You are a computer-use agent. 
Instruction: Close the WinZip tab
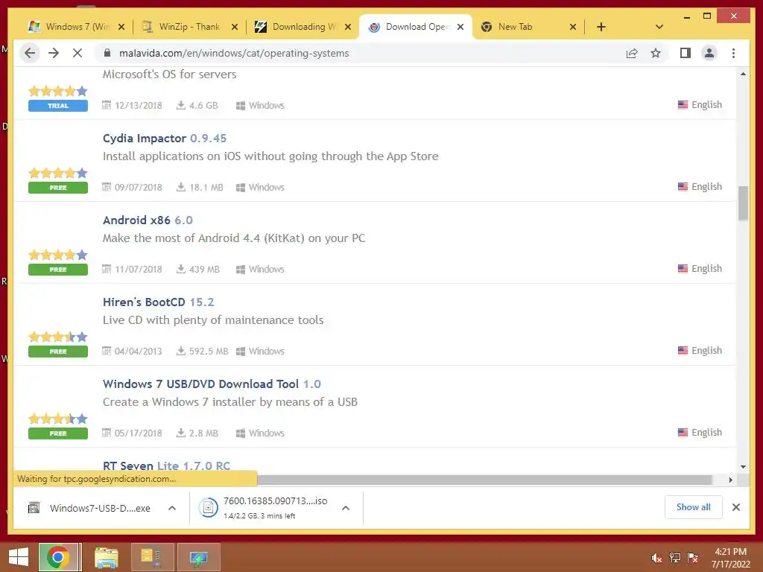click(235, 27)
